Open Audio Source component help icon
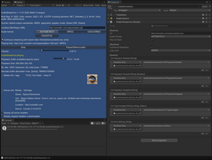Screen dimensions: 212x160 (203, 18)
